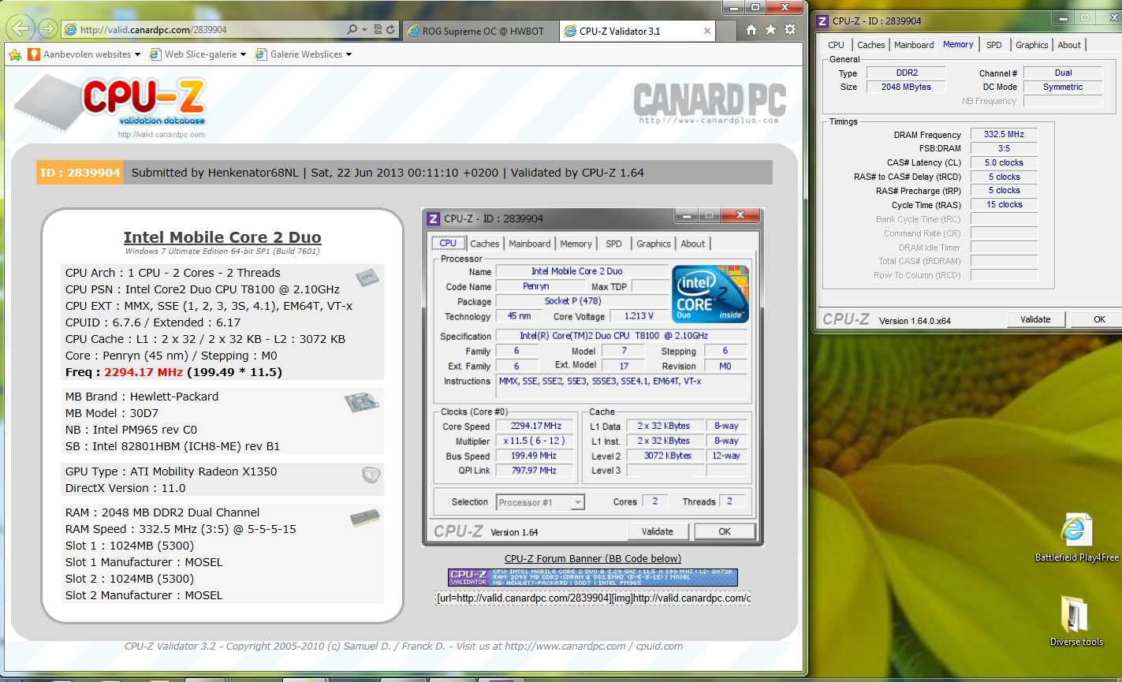Open the Graphics tab in the CPU-Z window
The width and height of the screenshot is (1122, 682).
(1032, 45)
